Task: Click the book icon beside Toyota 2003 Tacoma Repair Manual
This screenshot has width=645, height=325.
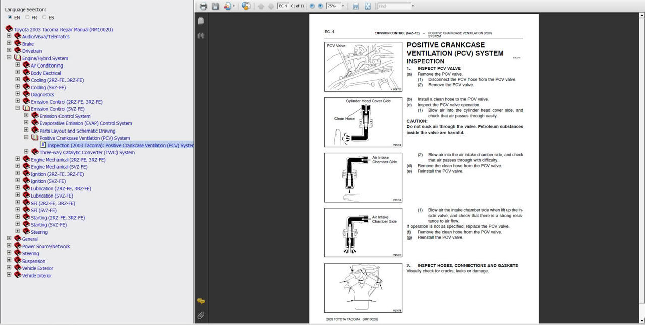Action: click(x=9, y=29)
